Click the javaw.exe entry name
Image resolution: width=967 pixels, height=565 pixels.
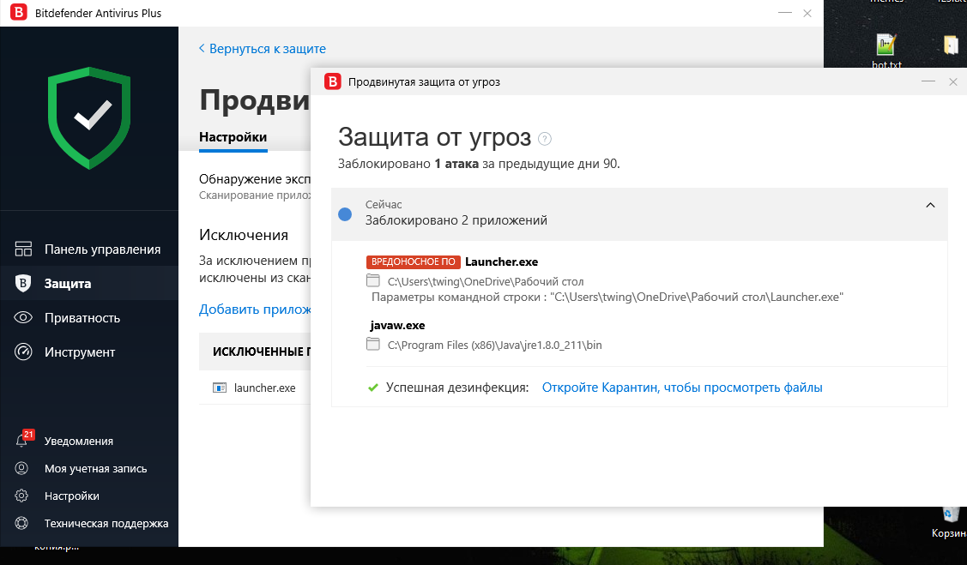[398, 325]
